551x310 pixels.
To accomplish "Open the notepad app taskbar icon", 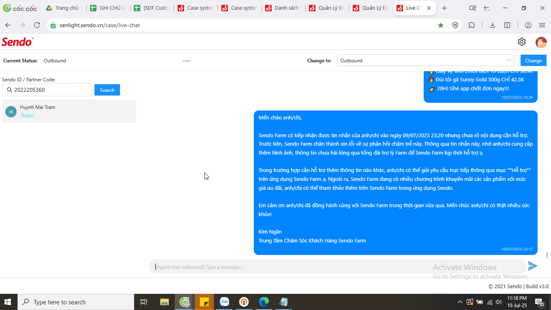I will click(x=283, y=302).
